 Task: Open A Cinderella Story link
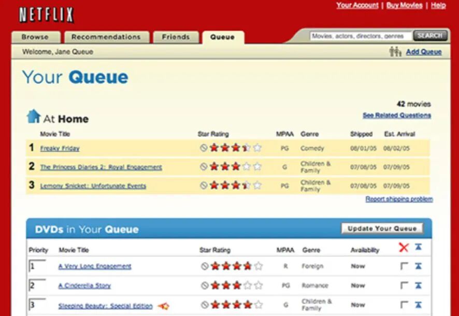point(84,285)
